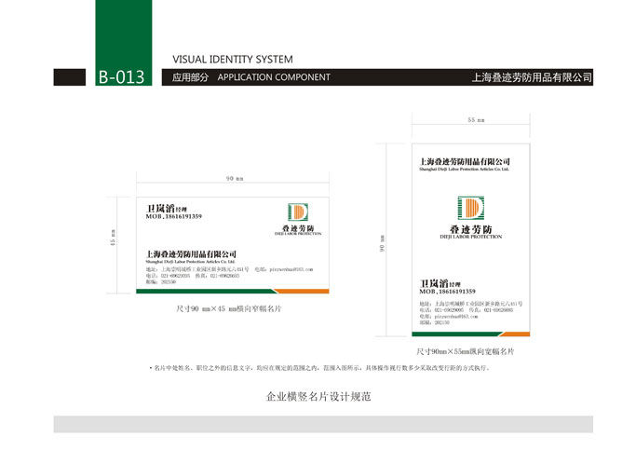This screenshot has height=450, width=636.
Task: Click the gray footer bar
Action: click(322, 424)
